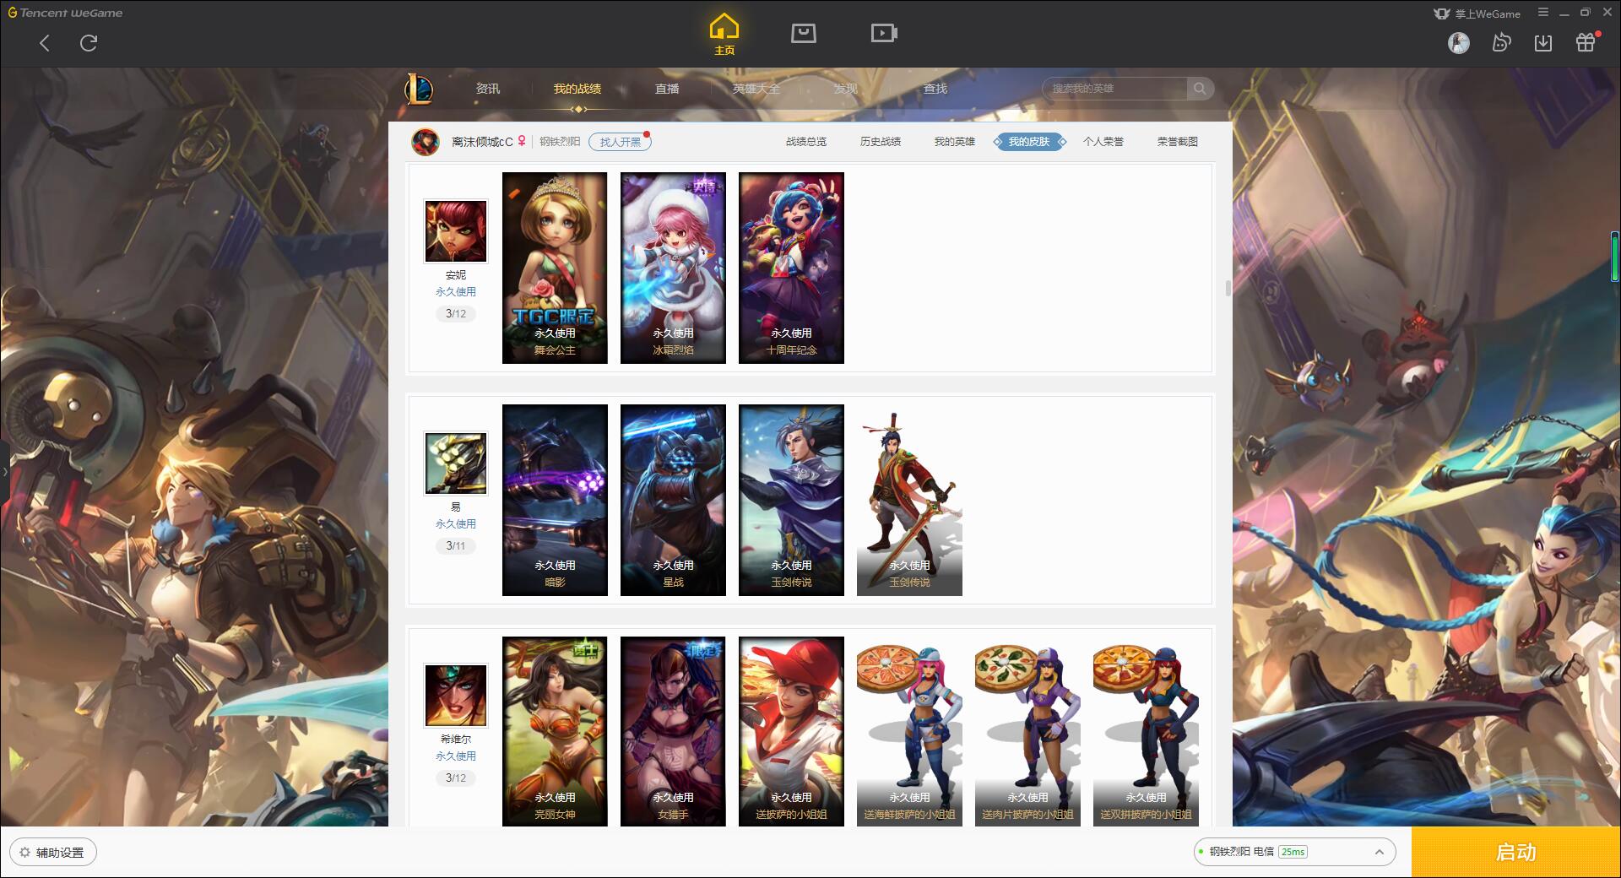
Task: Click the 25ms latency indicator
Action: pyautogui.click(x=1293, y=852)
